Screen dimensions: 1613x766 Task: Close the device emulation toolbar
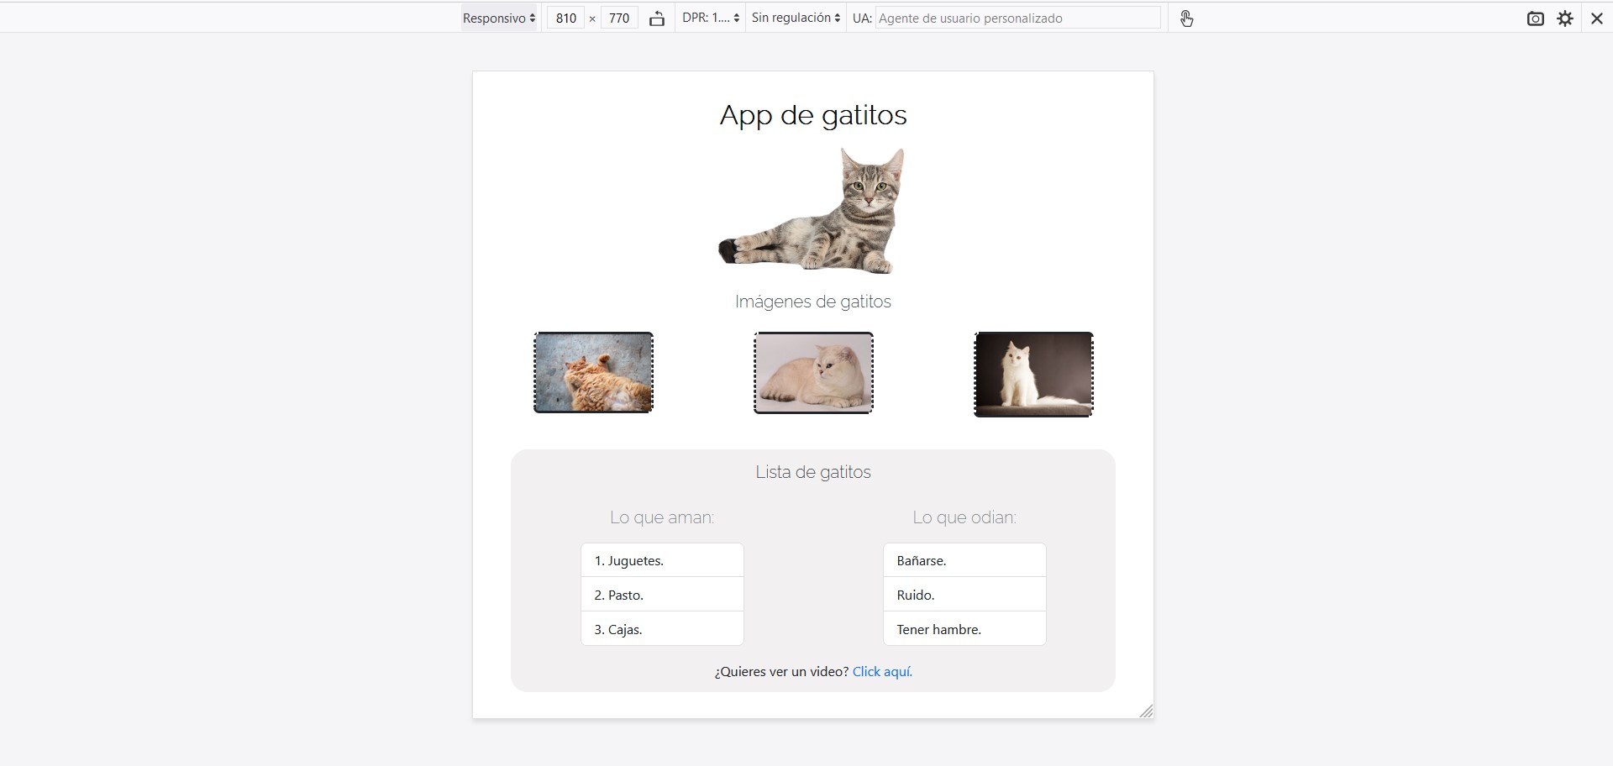(1595, 18)
